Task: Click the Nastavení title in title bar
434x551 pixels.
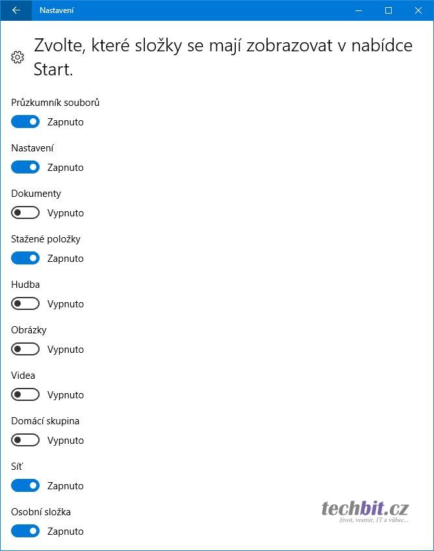Action: click(x=57, y=10)
